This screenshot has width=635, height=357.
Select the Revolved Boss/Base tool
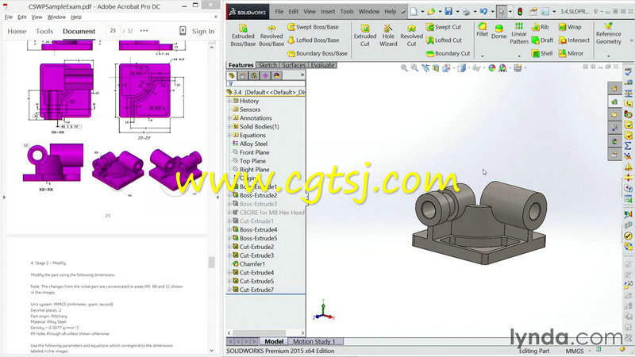point(271,35)
